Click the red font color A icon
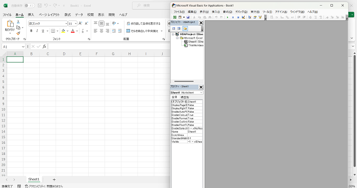357x188 pixels. click(x=72, y=31)
